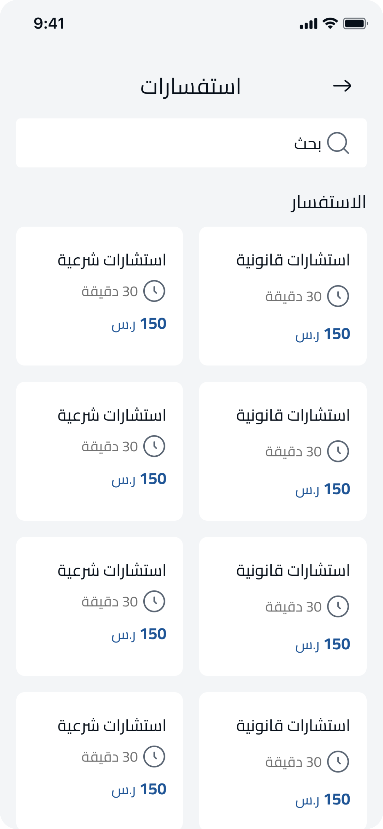Open the first استشارات شرعية card title

click(112, 260)
